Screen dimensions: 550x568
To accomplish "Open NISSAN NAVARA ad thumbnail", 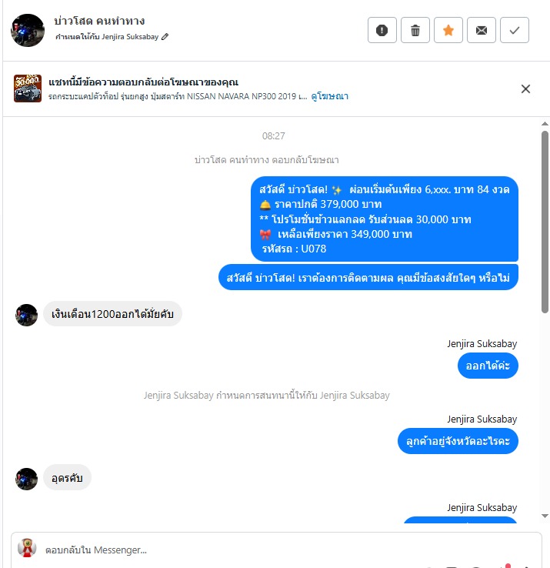I will [x=28, y=89].
